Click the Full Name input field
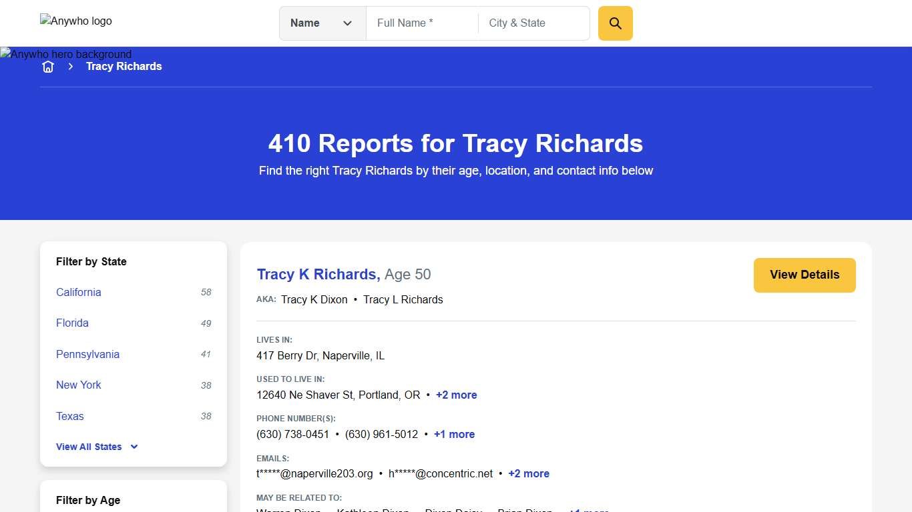 point(421,23)
